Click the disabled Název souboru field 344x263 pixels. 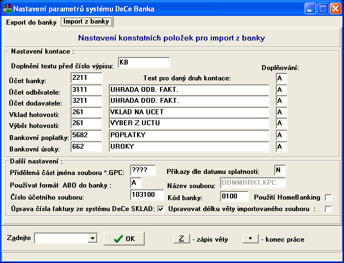[253, 183]
